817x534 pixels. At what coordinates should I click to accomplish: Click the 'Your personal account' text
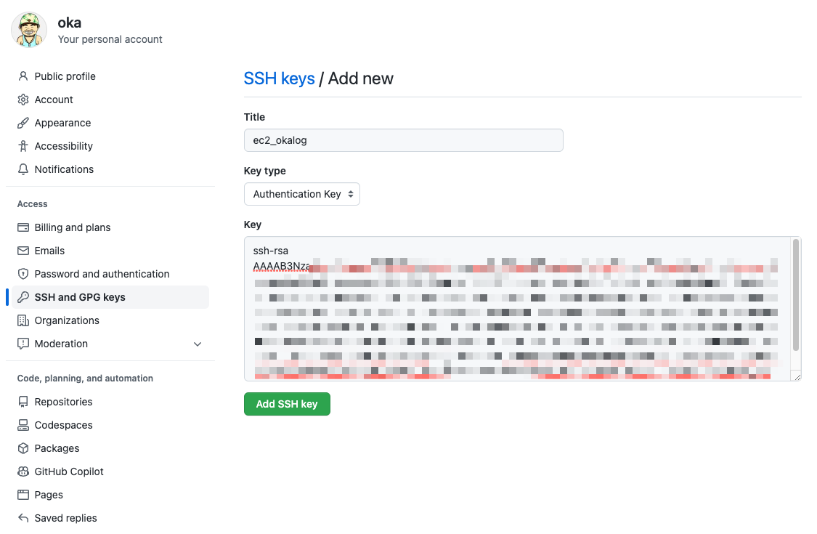110,40
